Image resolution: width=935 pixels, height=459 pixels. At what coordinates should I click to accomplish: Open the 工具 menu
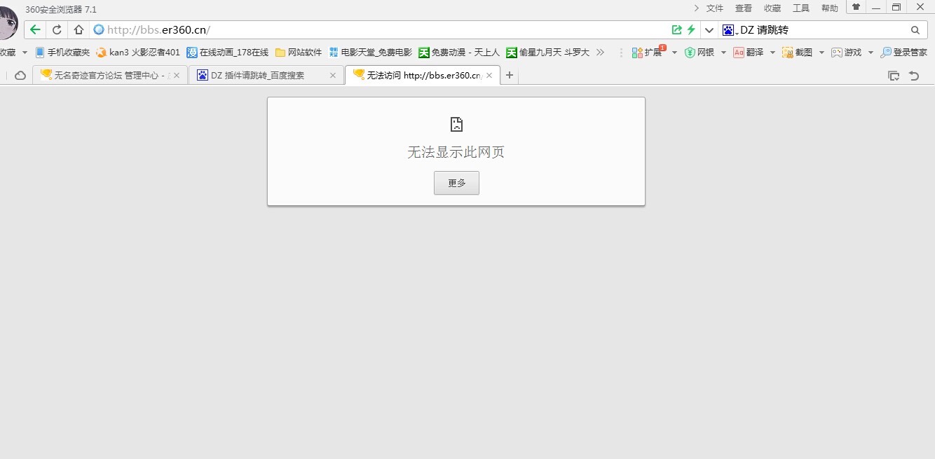(801, 8)
